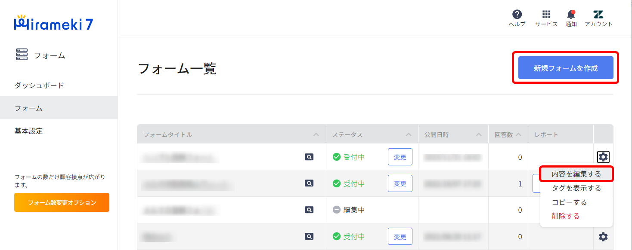Viewport: 632px width, 250px height.
Task: Sort by status column arrow
Action: [409, 135]
